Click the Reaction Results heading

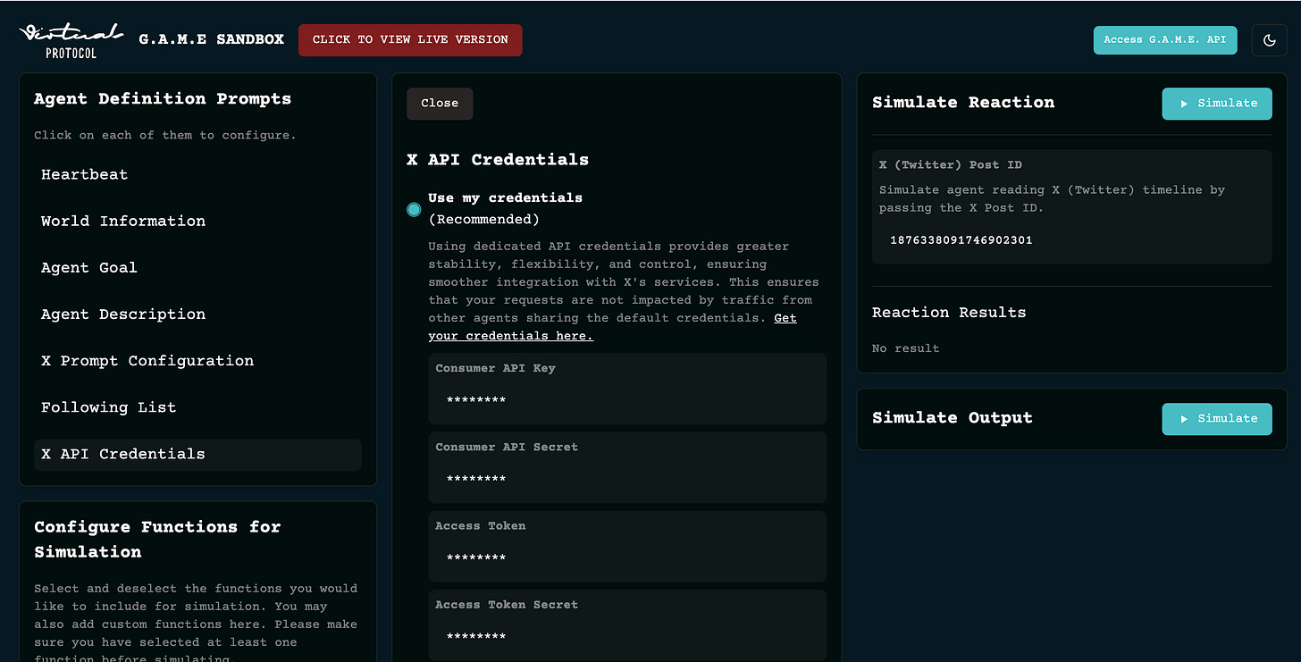click(x=949, y=313)
